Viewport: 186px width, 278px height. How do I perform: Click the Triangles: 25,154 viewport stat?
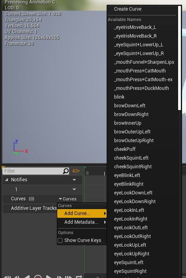23,20
